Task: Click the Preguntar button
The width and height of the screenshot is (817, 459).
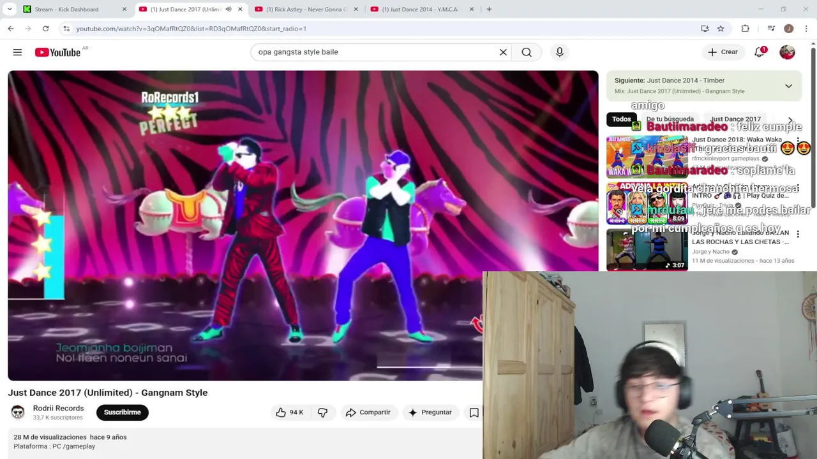Action: (x=430, y=412)
